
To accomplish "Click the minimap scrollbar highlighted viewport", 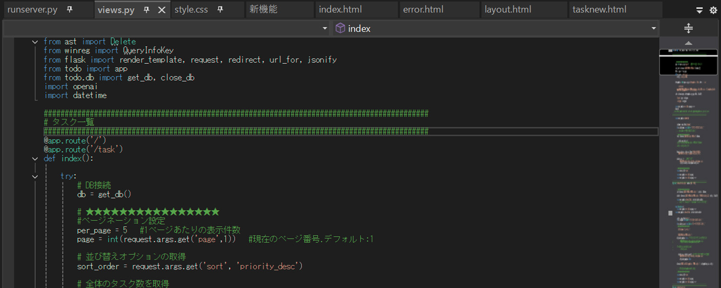I will (x=688, y=61).
